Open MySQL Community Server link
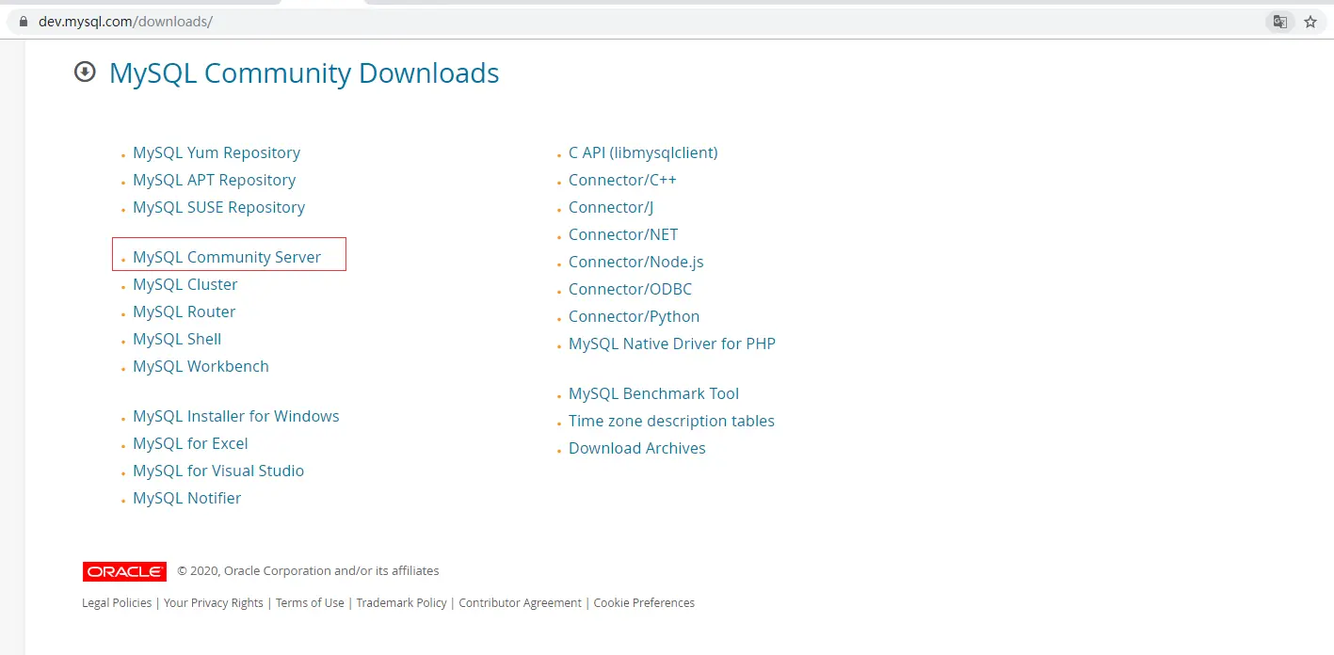The width and height of the screenshot is (1334, 655). [227, 257]
